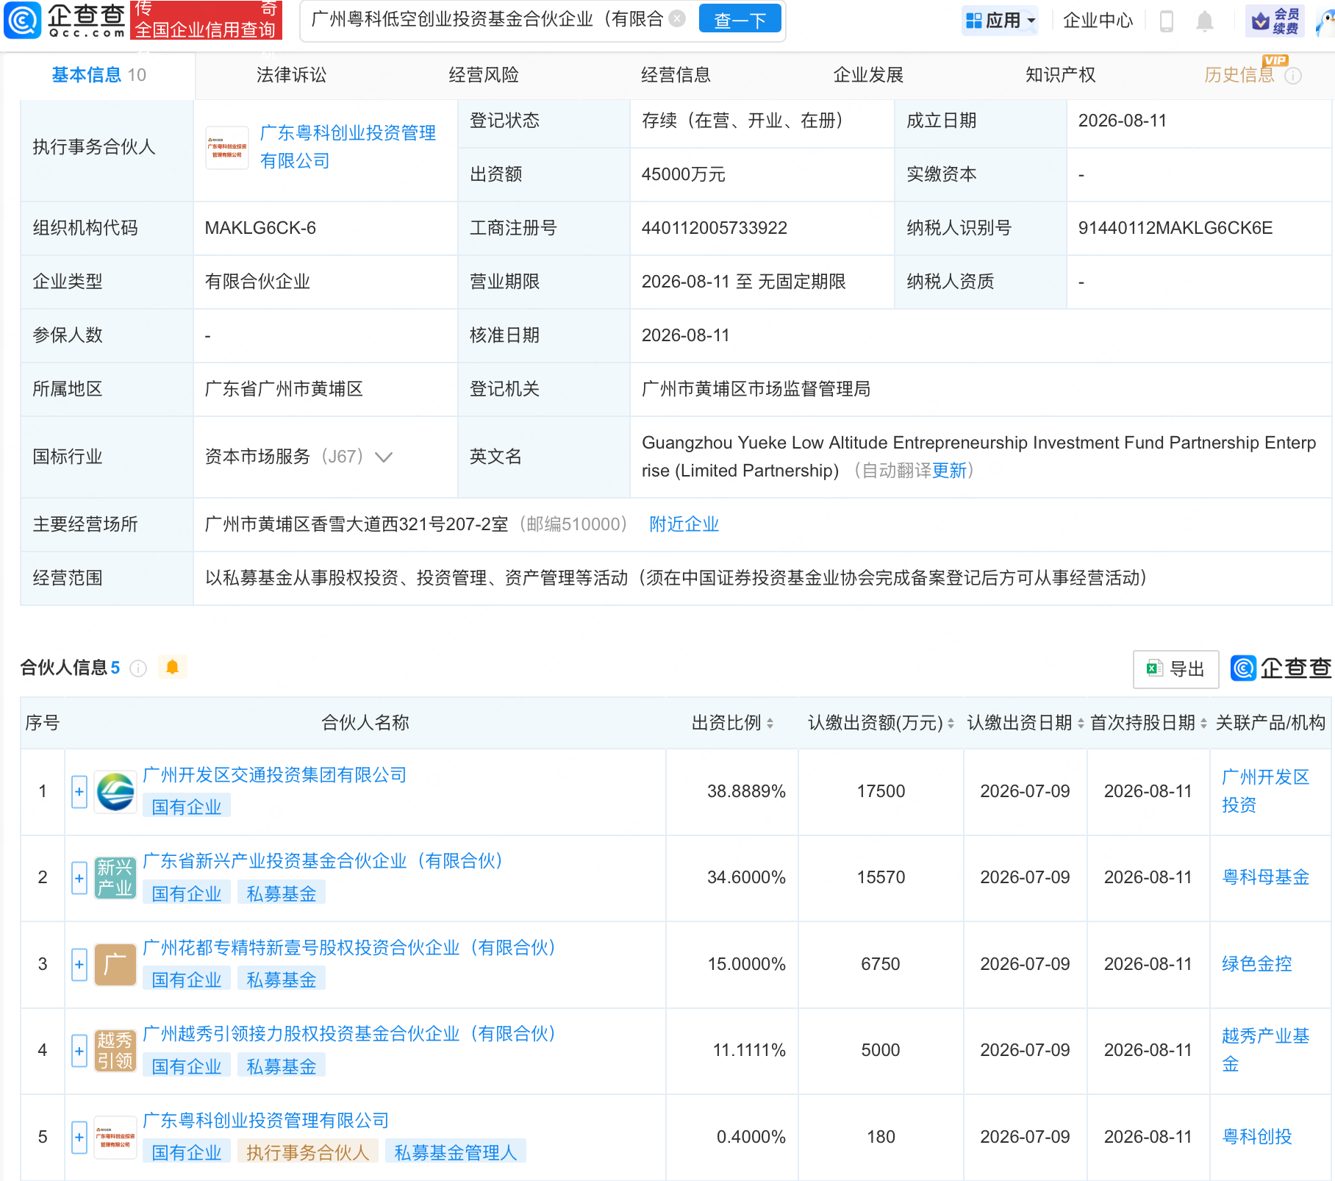Open the 附近企业 link

[684, 524]
